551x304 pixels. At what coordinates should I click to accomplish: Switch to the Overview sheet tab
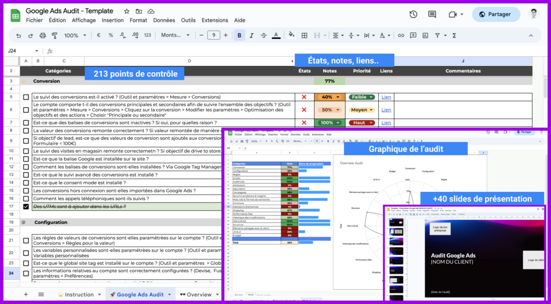(199, 295)
